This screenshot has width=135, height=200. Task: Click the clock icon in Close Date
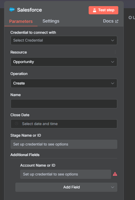click(16, 123)
